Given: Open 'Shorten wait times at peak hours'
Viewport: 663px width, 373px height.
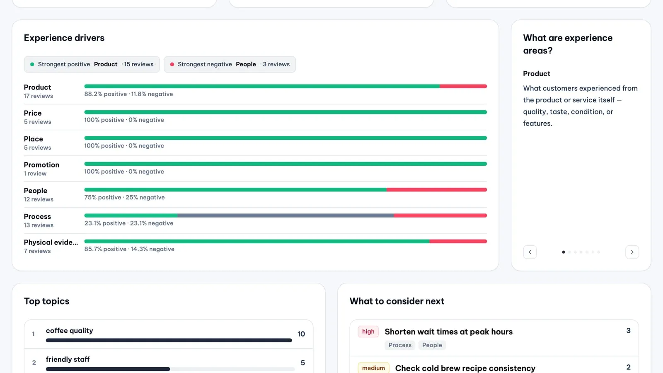Looking at the screenshot, I should pos(448,332).
